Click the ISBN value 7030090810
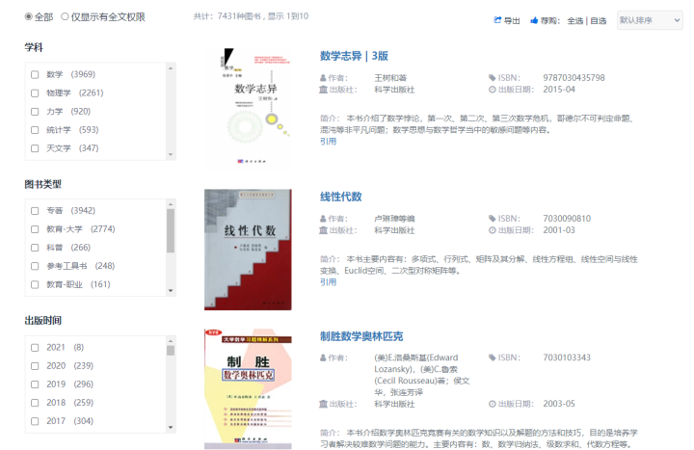Screen dimensions: 694x450 [567, 219]
